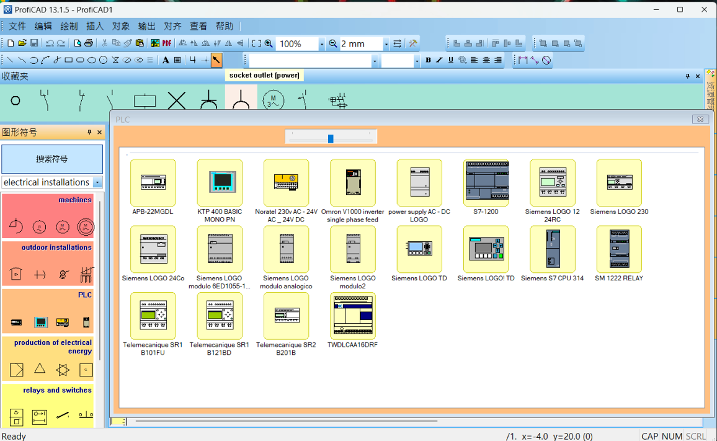Select the text tool (A icon)
Viewport: 717px width, 441px height.
pos(166,60)
